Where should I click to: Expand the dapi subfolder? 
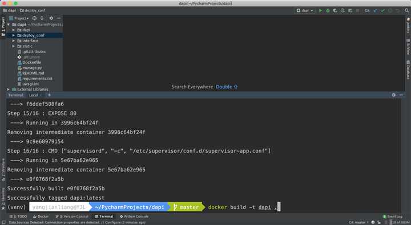[x=14, y=30]
